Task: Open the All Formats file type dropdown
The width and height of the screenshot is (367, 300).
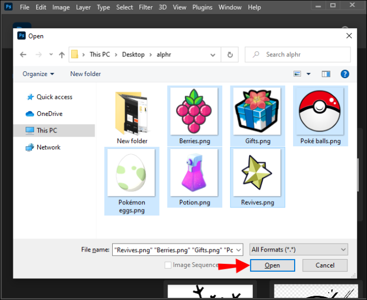Action: click(299, 249)
